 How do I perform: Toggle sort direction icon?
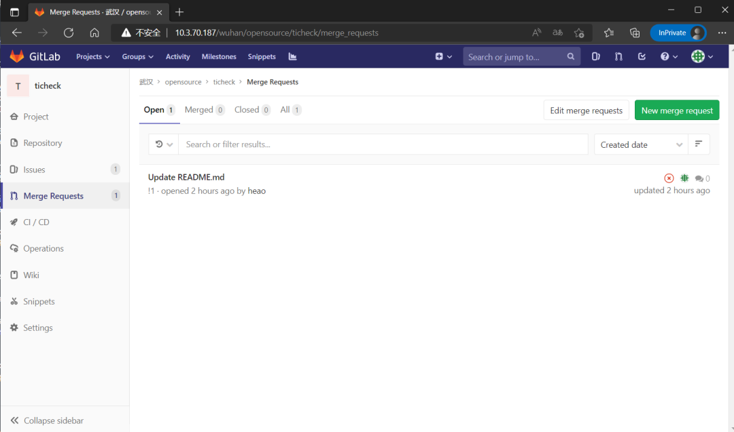(699, 144)
